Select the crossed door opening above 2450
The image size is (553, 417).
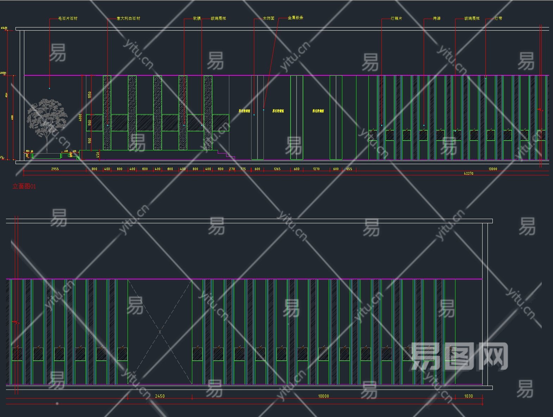[160, 332]
